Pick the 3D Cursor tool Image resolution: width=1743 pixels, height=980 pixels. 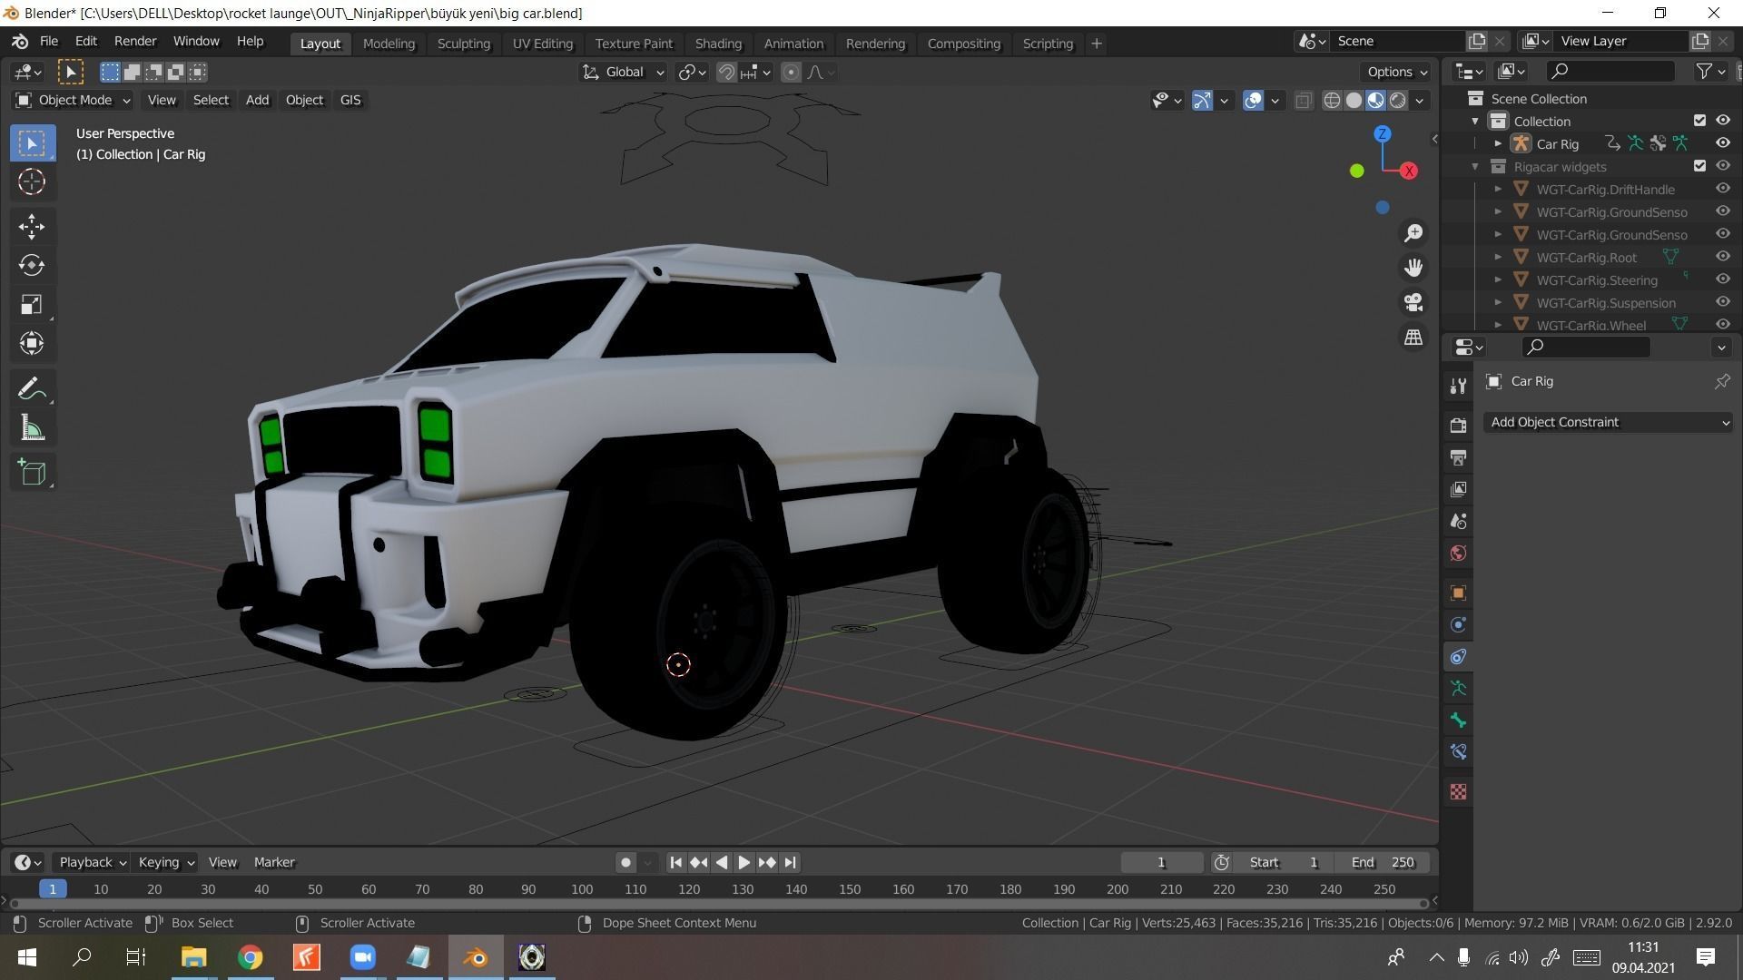point(32,181)
